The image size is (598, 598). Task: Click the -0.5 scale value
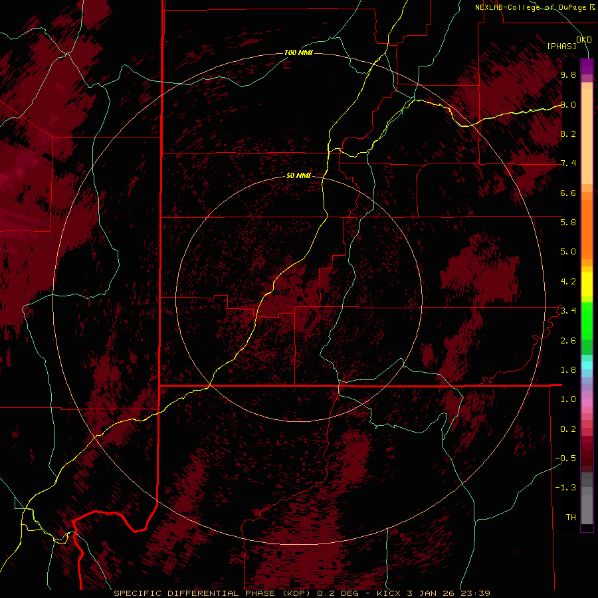coord(565,458)
